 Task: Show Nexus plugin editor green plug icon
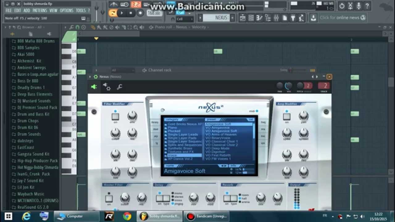coord(94,87)
